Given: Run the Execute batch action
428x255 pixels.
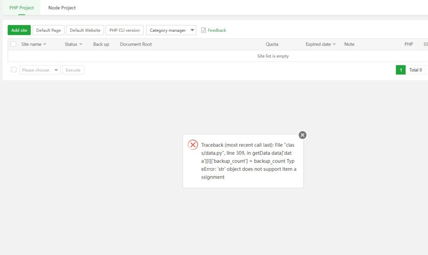Looking at the screenshot, I should point(73,70).
